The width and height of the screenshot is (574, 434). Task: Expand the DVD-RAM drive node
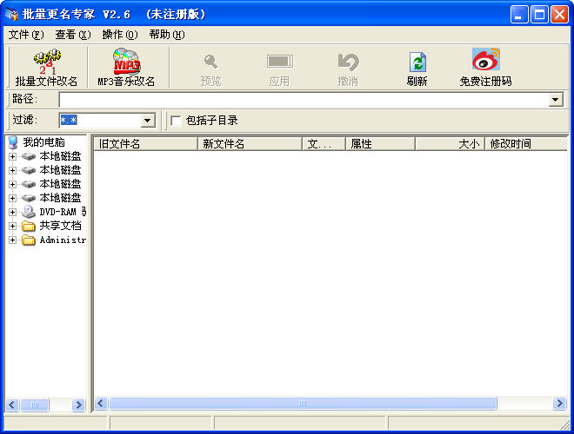click(12, 212)
